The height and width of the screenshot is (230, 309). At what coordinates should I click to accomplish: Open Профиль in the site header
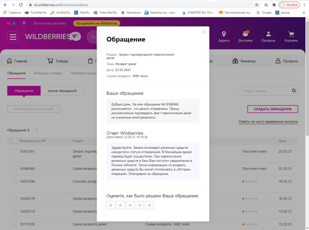pos(268,37)
